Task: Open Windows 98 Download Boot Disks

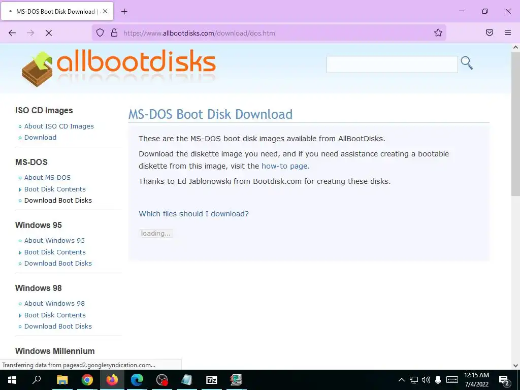Action: coord(58,327)
